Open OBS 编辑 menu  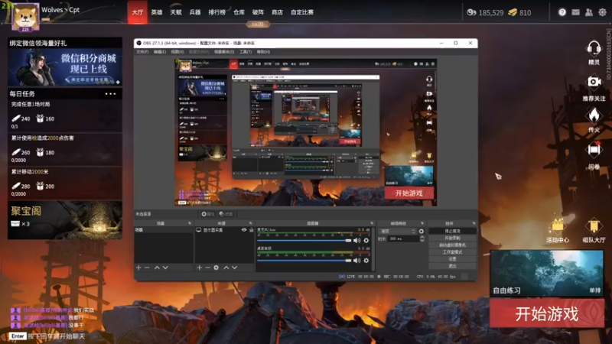coord(160,52)
